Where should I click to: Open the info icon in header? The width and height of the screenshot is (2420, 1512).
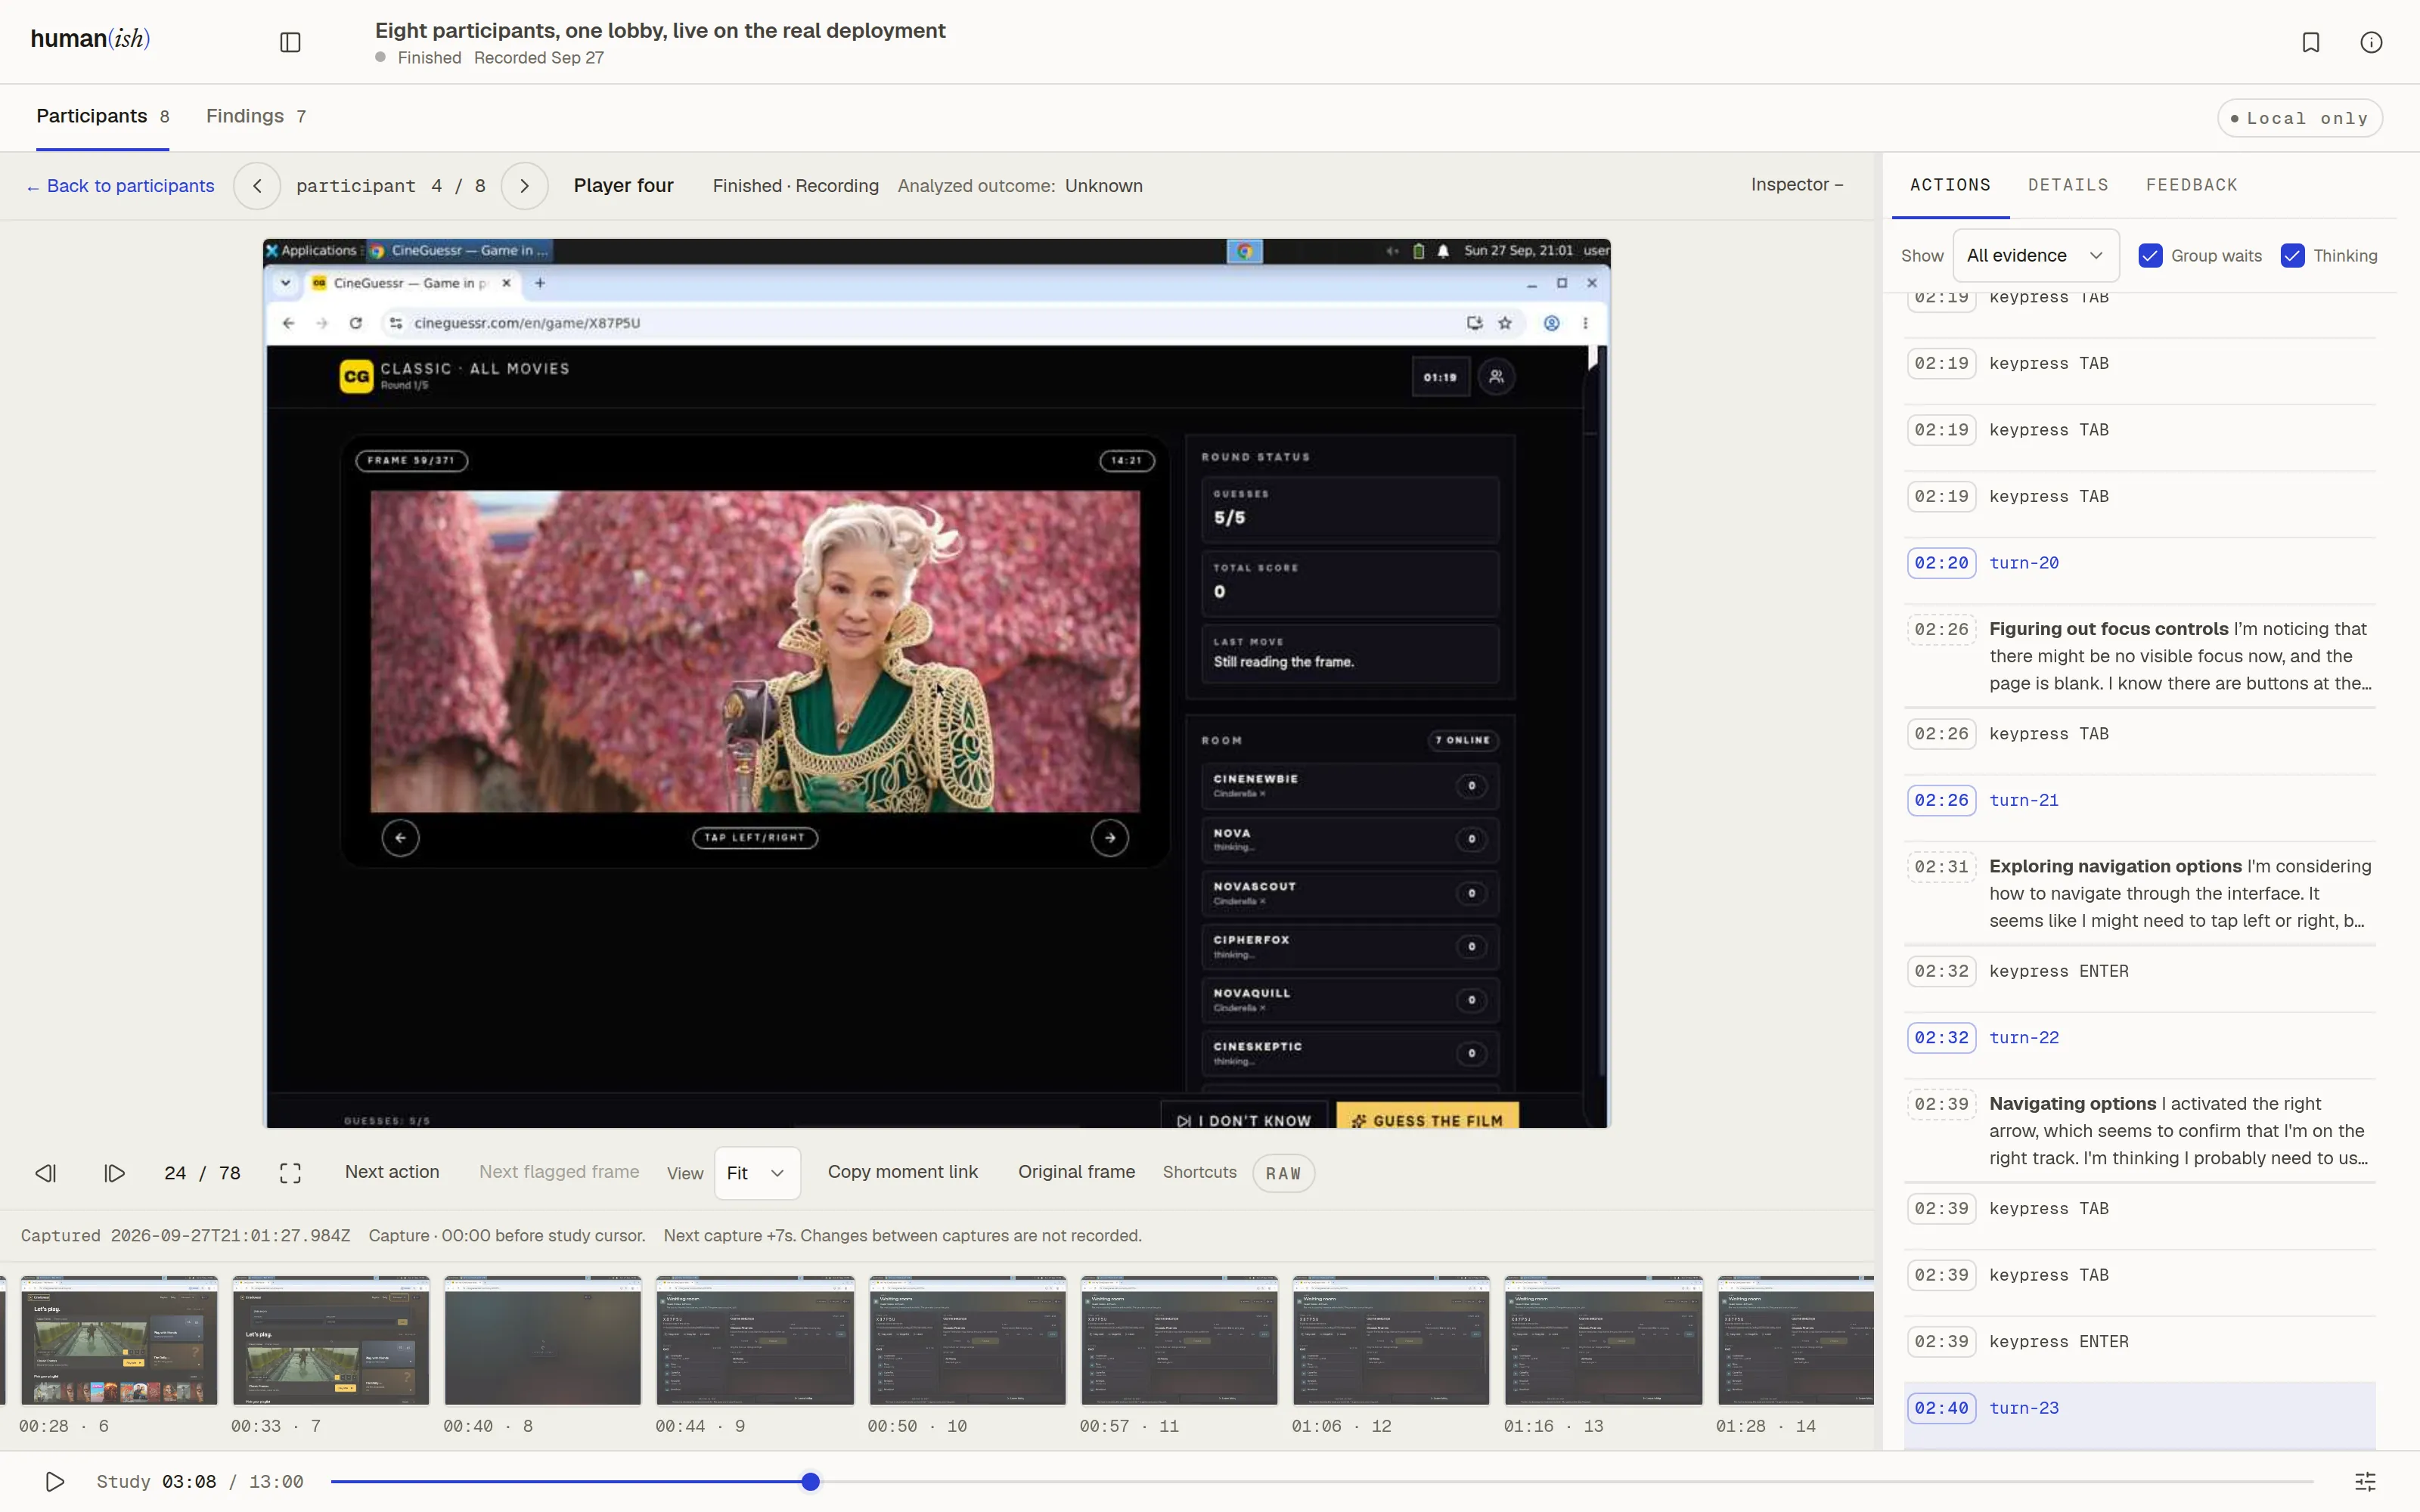(x=2371, y=42)
